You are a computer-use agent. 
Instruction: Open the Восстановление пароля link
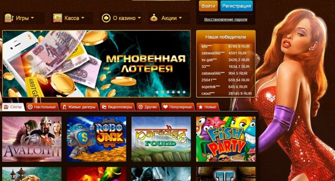click(226, 20)
